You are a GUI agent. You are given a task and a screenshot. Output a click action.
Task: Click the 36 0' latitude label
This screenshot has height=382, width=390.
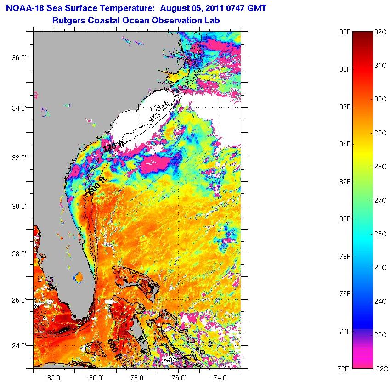point(19,58)
